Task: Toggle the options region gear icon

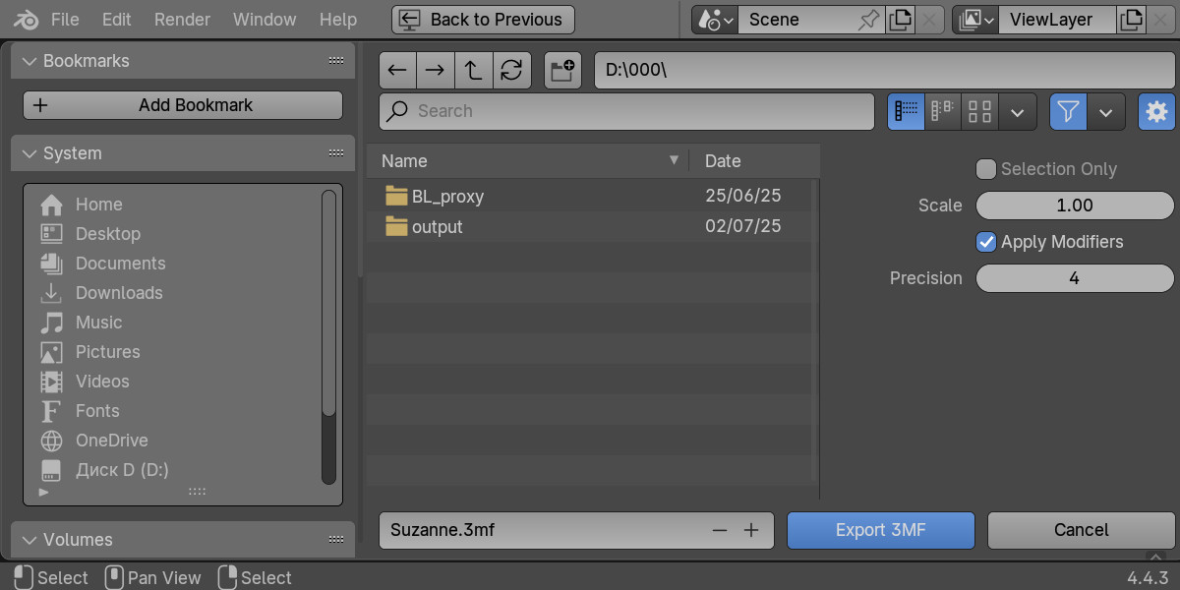Action: pyautogui.click(x=1156, y=111)
